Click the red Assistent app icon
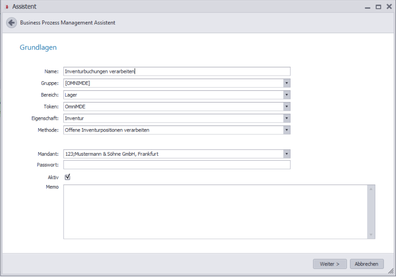The height and width of the screenshot is (277, 396). 7,7
